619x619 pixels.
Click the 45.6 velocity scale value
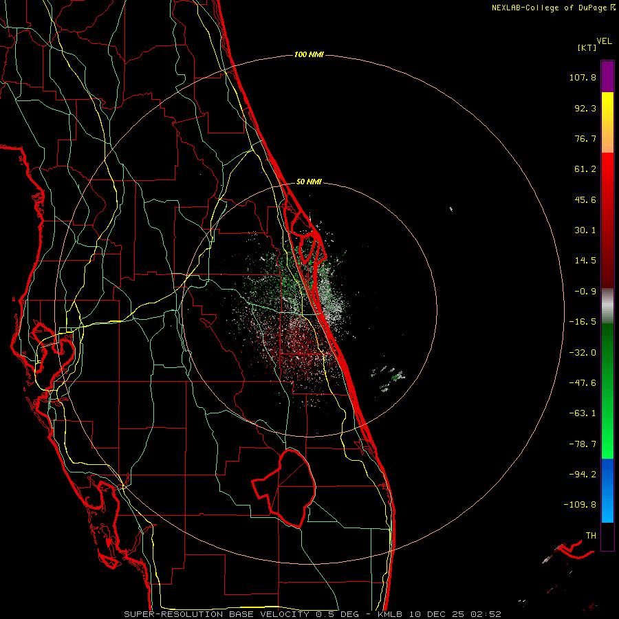(585, 199)
